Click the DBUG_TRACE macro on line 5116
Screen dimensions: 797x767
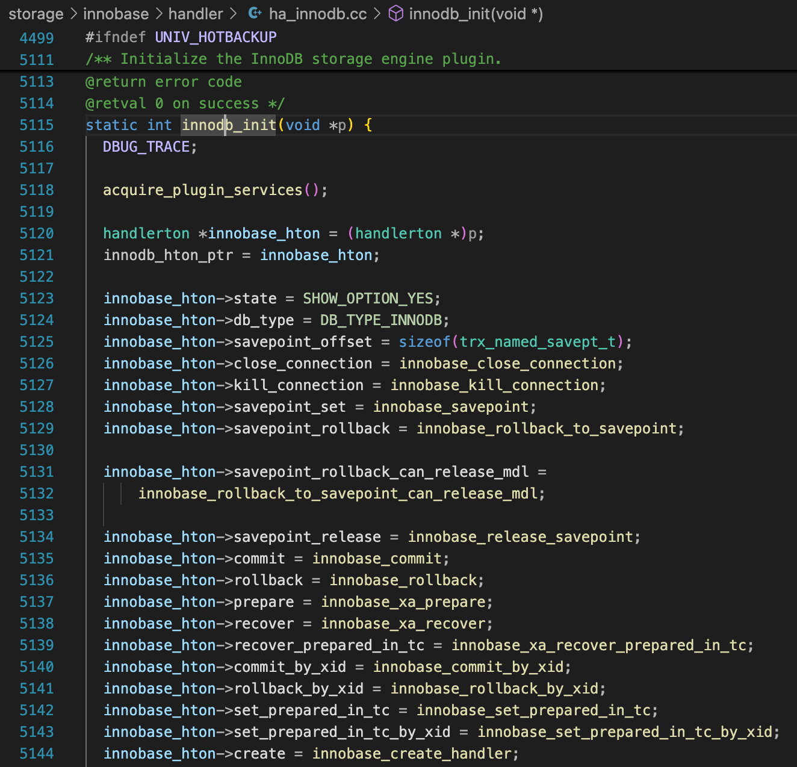146,147
